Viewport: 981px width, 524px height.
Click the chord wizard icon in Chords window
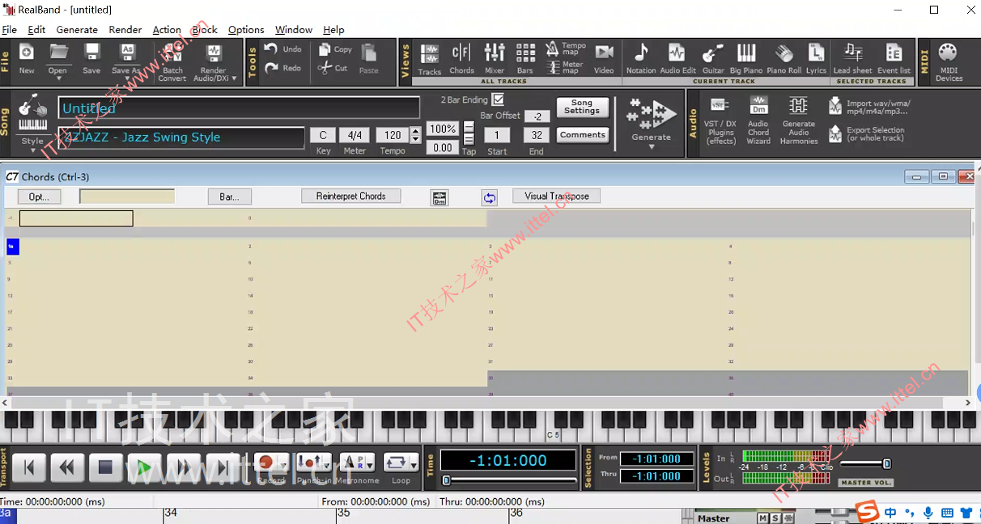(x=440, y=197)
